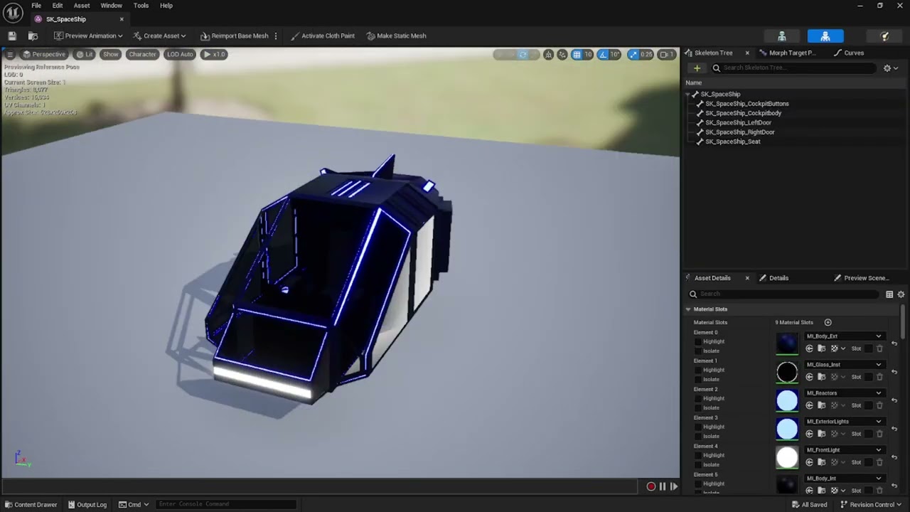Image resolution: width=910 pixels, height=512 pixels.
Task: Delete the MI_Reactors material slot
Action: point(879,405)
